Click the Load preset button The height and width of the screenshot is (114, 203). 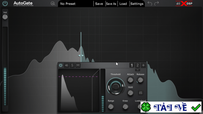[123, 4]
